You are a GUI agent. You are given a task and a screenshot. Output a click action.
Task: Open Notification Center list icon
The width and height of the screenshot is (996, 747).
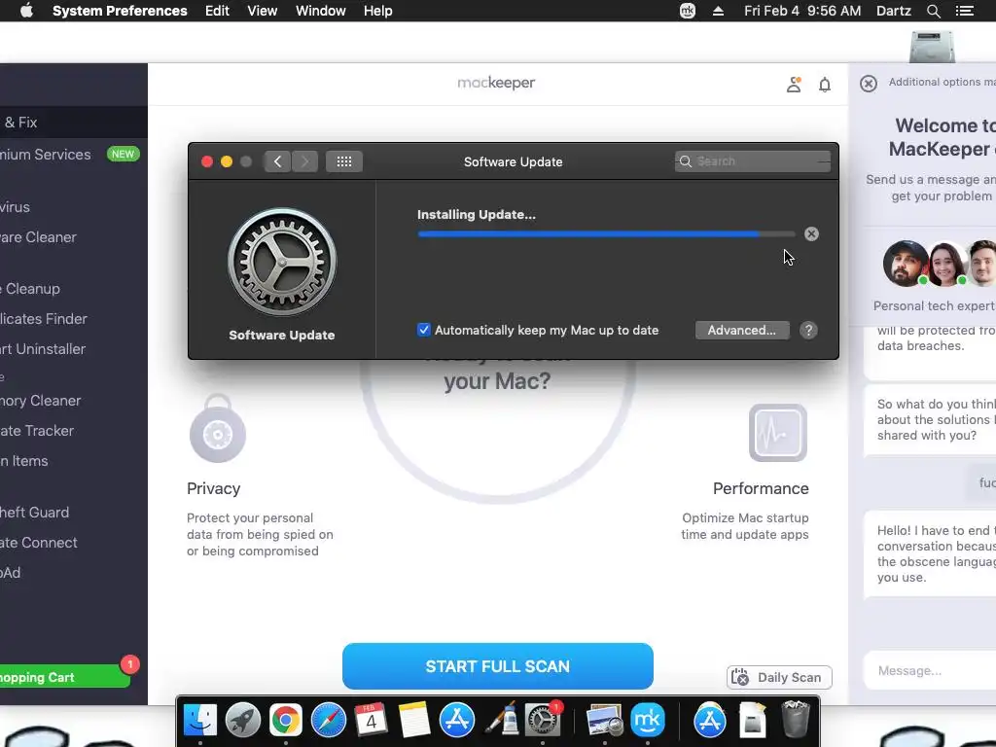pyautogui.click(x=964, y=11)
